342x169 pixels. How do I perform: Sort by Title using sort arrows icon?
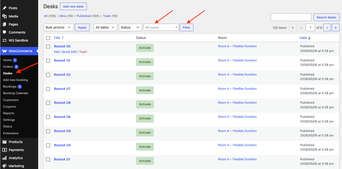coord(63,38)
